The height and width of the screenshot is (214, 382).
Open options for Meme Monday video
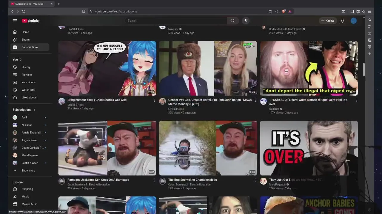click(x=255, y=100)
